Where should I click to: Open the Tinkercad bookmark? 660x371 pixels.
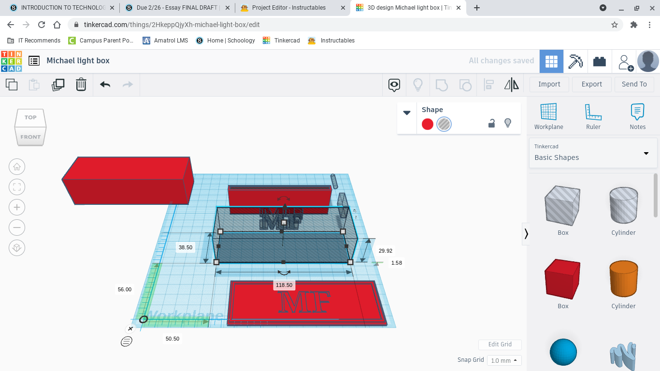pos(282,41)
